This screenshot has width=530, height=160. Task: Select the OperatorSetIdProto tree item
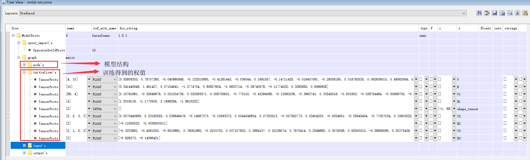49,50
